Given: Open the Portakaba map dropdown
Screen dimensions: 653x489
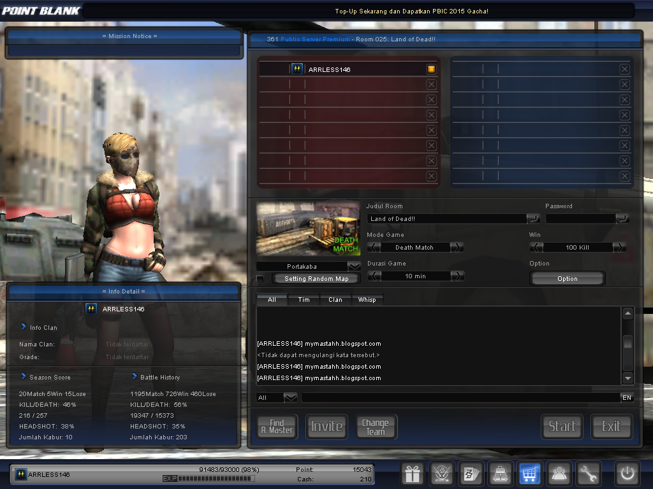Looking at the screenshot, I should tap(355, 266).
